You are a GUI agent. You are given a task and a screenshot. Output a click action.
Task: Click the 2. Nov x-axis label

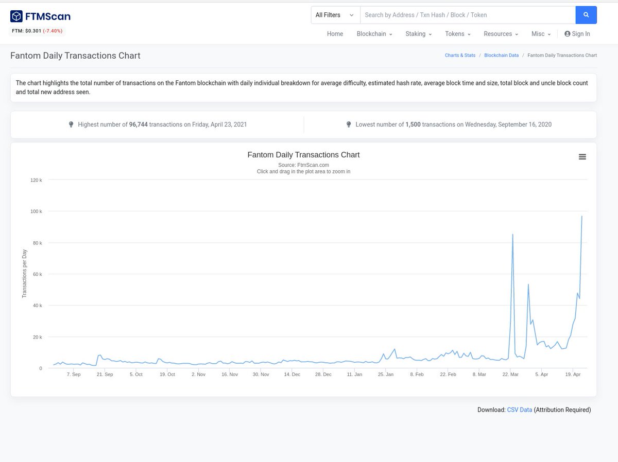coord(198,375)
